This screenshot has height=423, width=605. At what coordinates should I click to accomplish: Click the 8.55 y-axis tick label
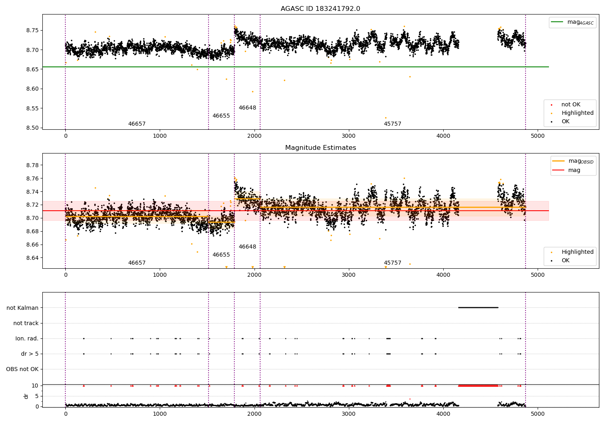(32, 109)
